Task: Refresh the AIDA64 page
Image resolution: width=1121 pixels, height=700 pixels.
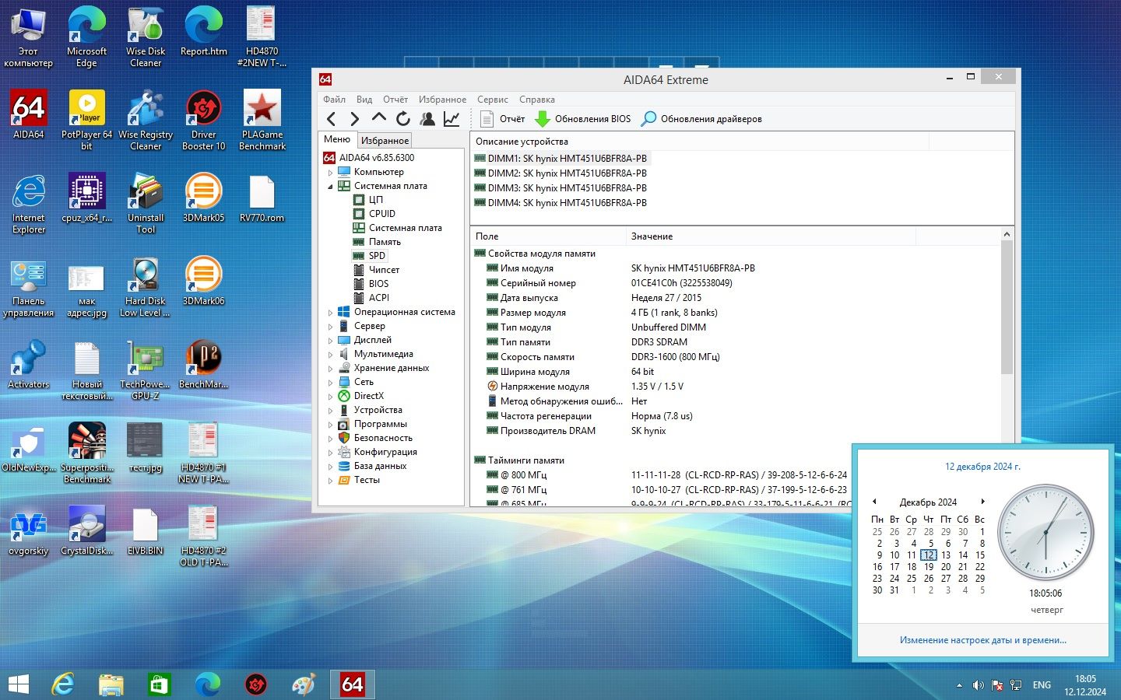Action: tap(403, 119)
